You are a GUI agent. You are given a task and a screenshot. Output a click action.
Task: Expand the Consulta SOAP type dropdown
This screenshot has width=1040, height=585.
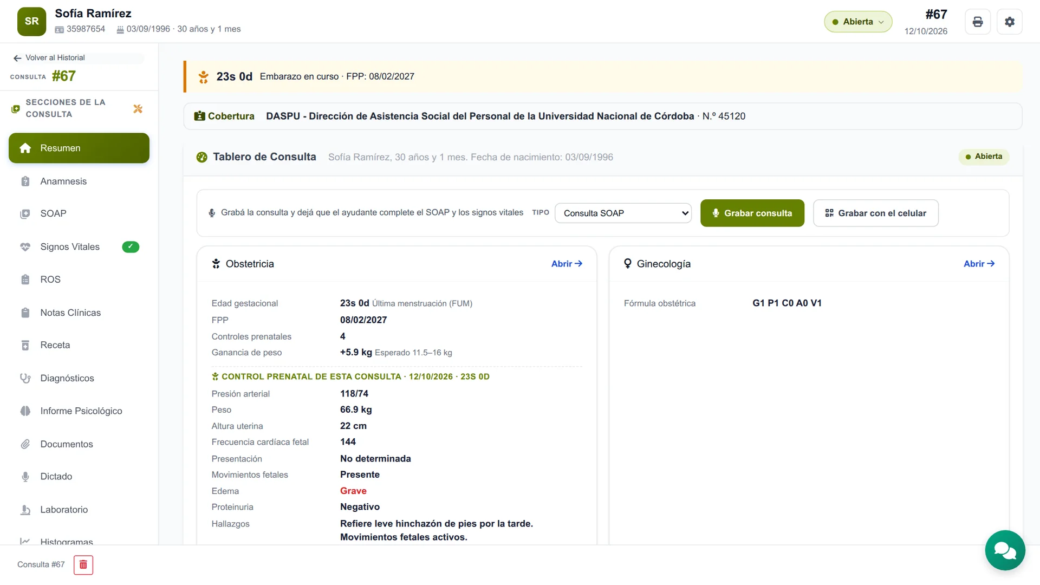[623, 213]
